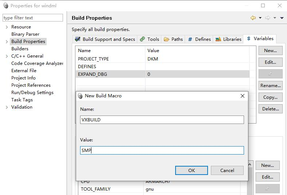The image size is (287, 195).
Task: Select the Variables tab
Action: (260, 39)
